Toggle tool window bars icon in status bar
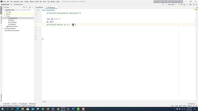This screenshot has width=198, height=111. (x=1, y=106)
